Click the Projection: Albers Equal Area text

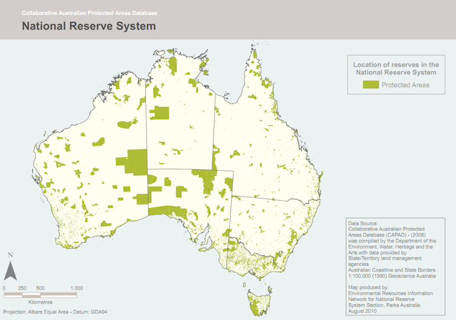coord(55,312)
